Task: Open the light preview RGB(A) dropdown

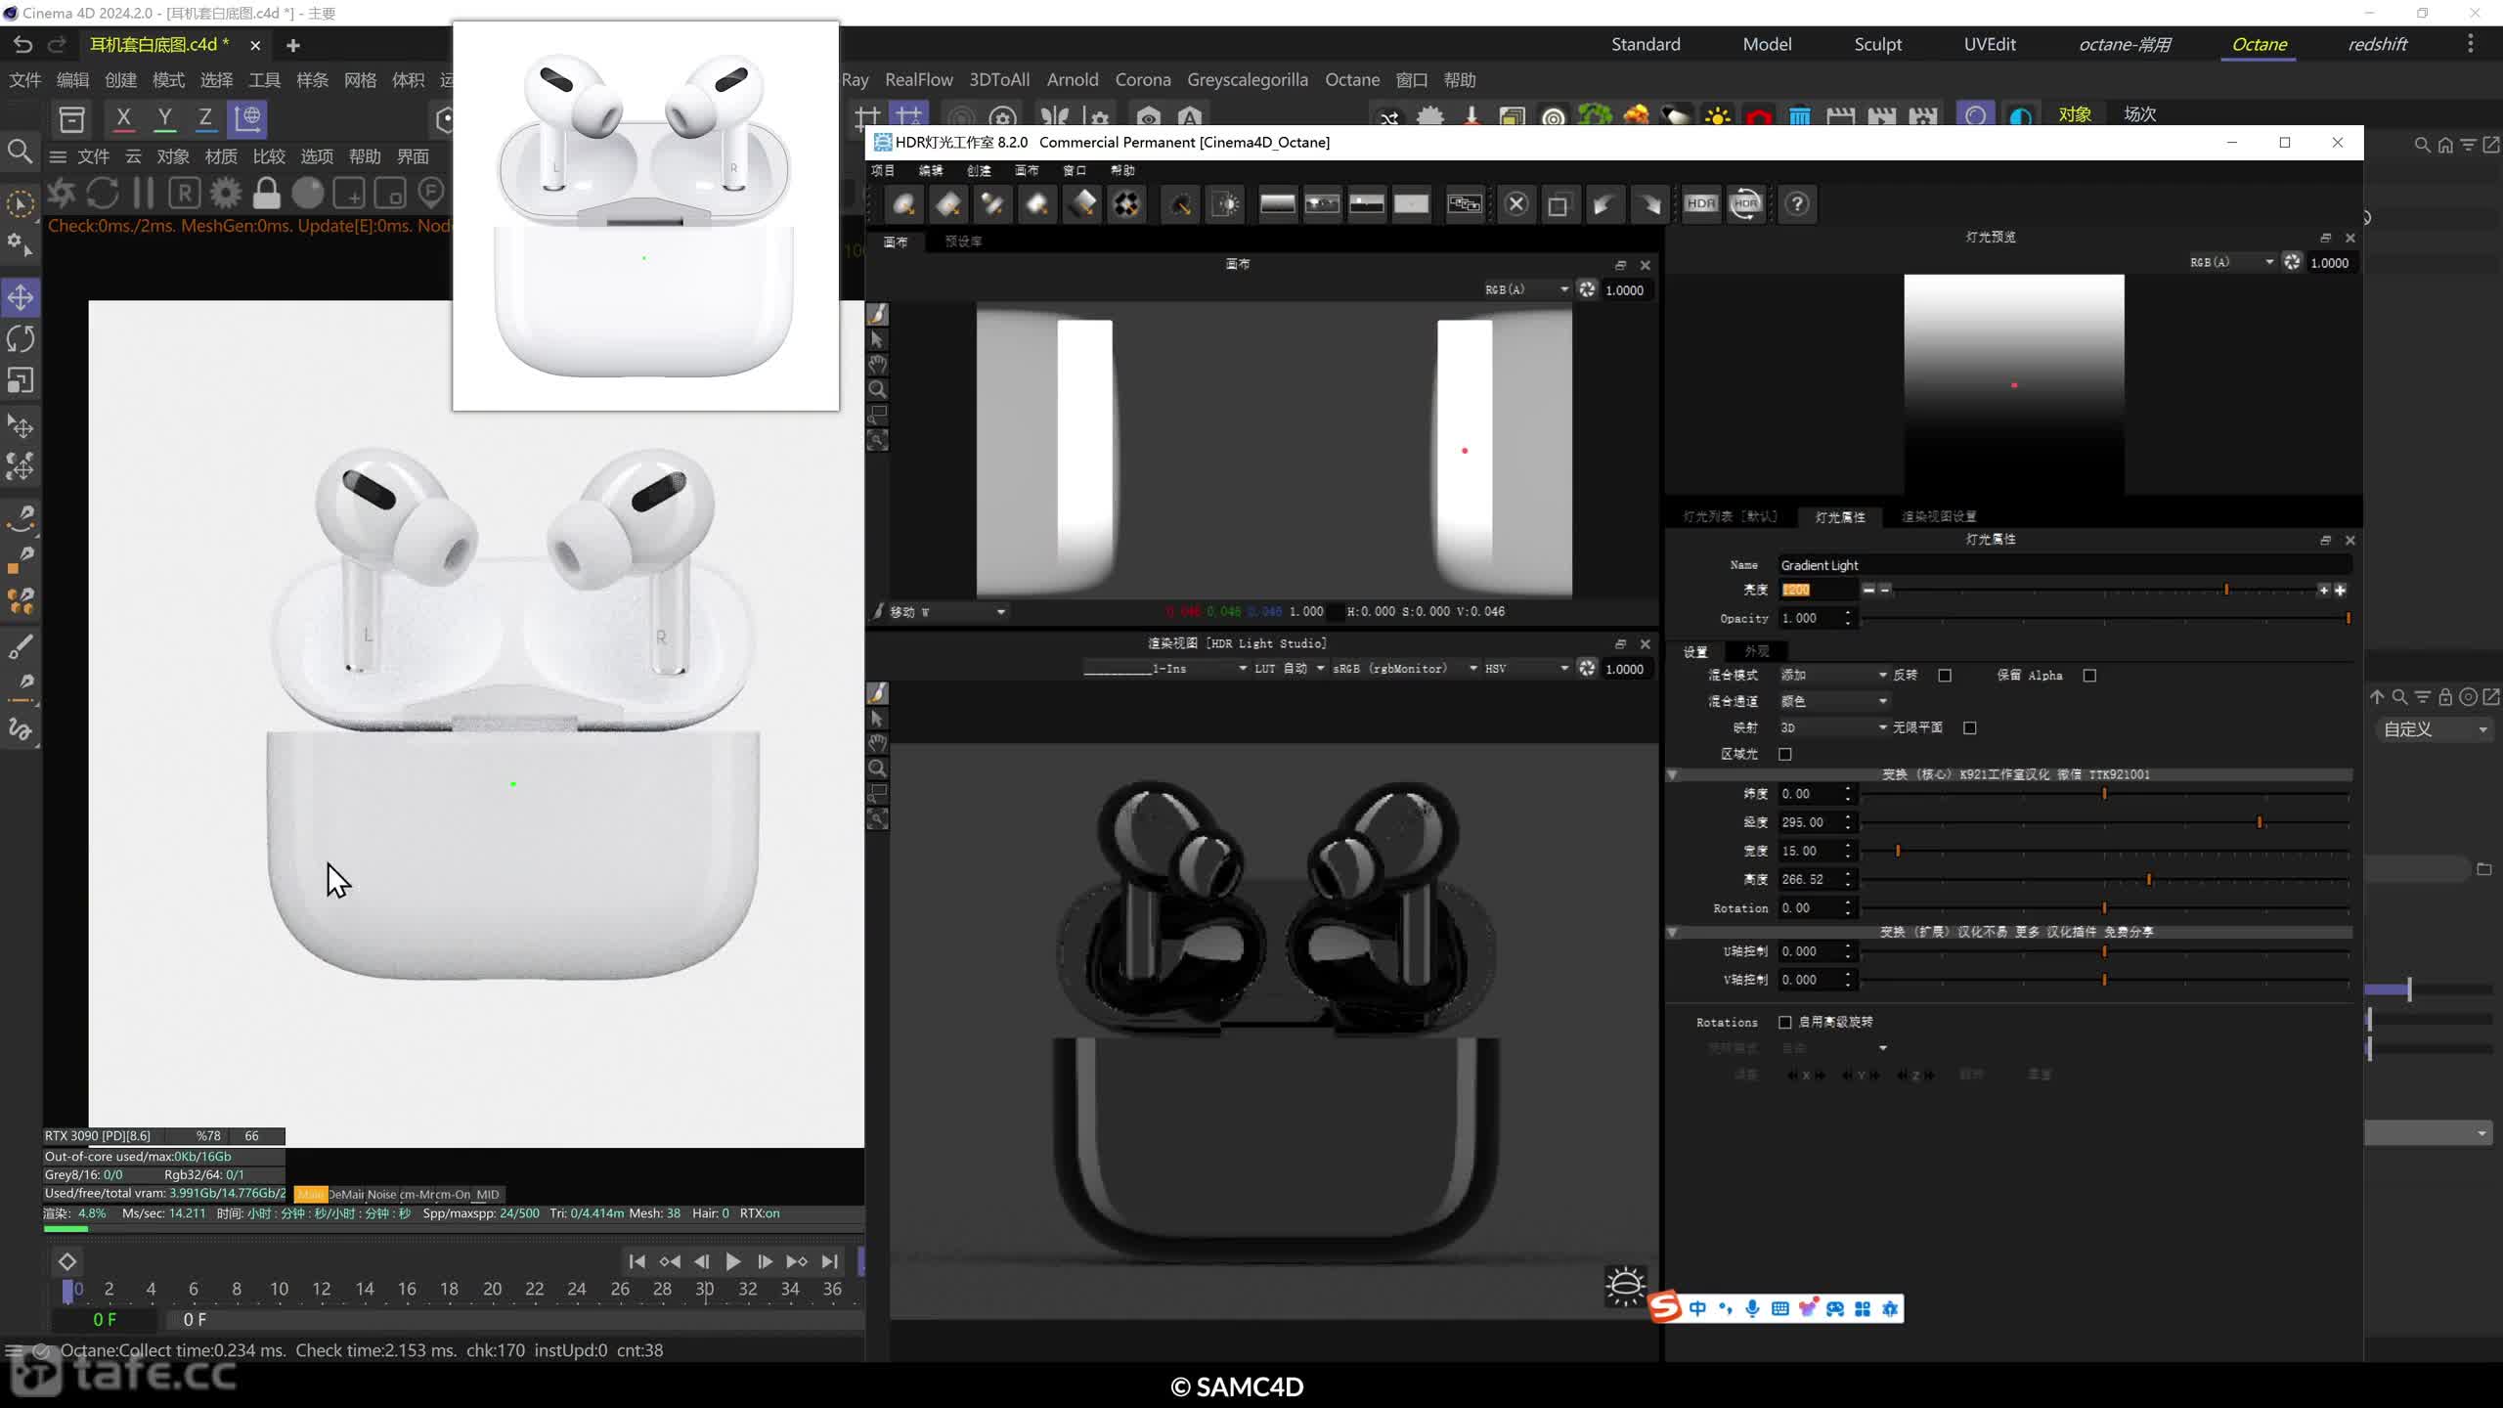Action: click(2231, 262)
